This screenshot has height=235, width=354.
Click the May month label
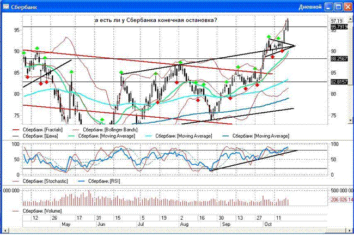pos(66,225)
